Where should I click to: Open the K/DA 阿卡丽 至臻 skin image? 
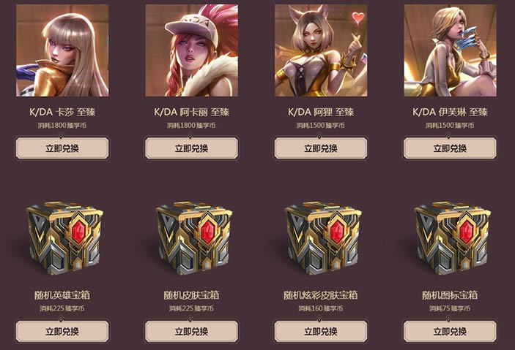pyautogui.click(x=191, y=50)
